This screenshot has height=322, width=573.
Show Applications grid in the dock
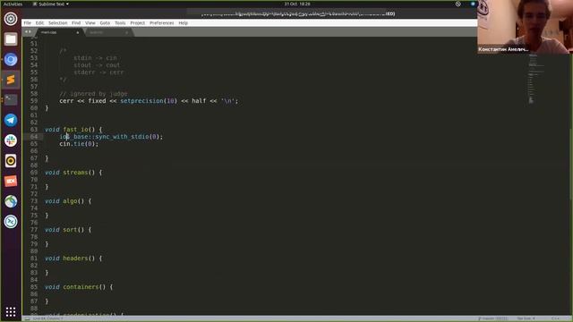(x=11, y=311)
